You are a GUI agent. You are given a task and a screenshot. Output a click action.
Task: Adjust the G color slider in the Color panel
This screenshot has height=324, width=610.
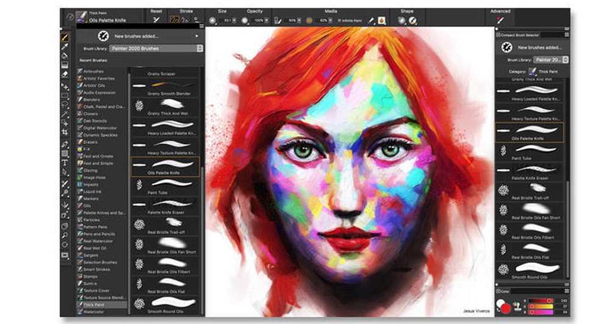click(541, 306)
